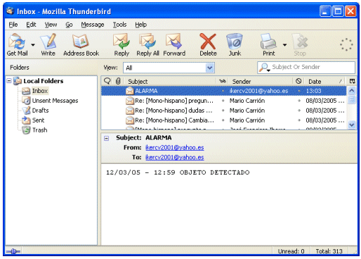Viewport: 361px width, 259px height.
Task: Toggle read dot on 'pregun...' message
Action: click(x=223, y=101)
